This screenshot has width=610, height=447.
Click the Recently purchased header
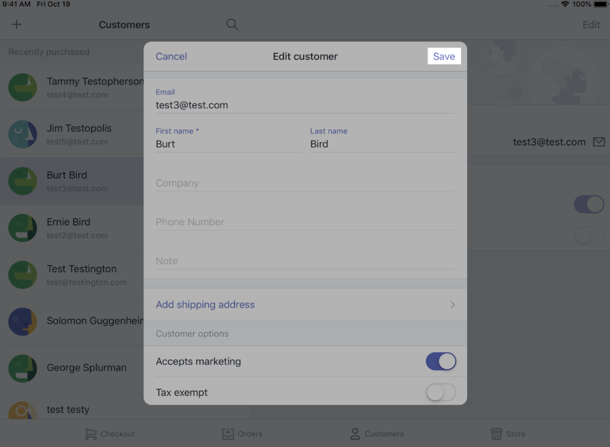click(x=49, y=52)
